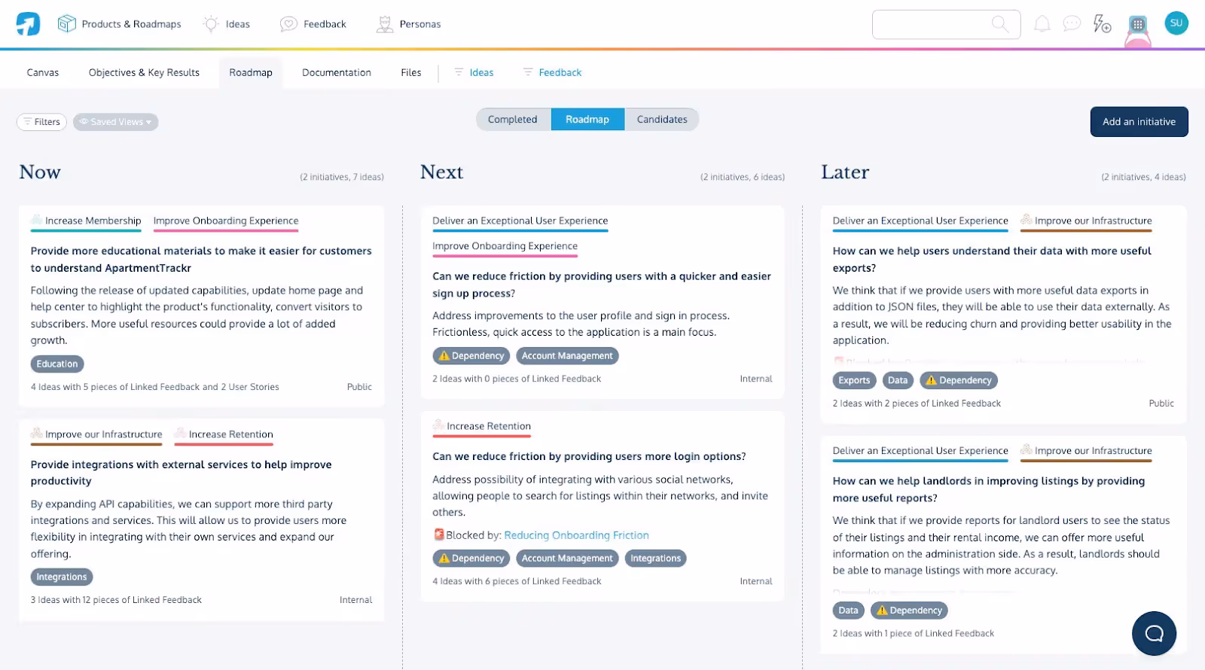Open useful exports initiative title

(x=992, y=259)
